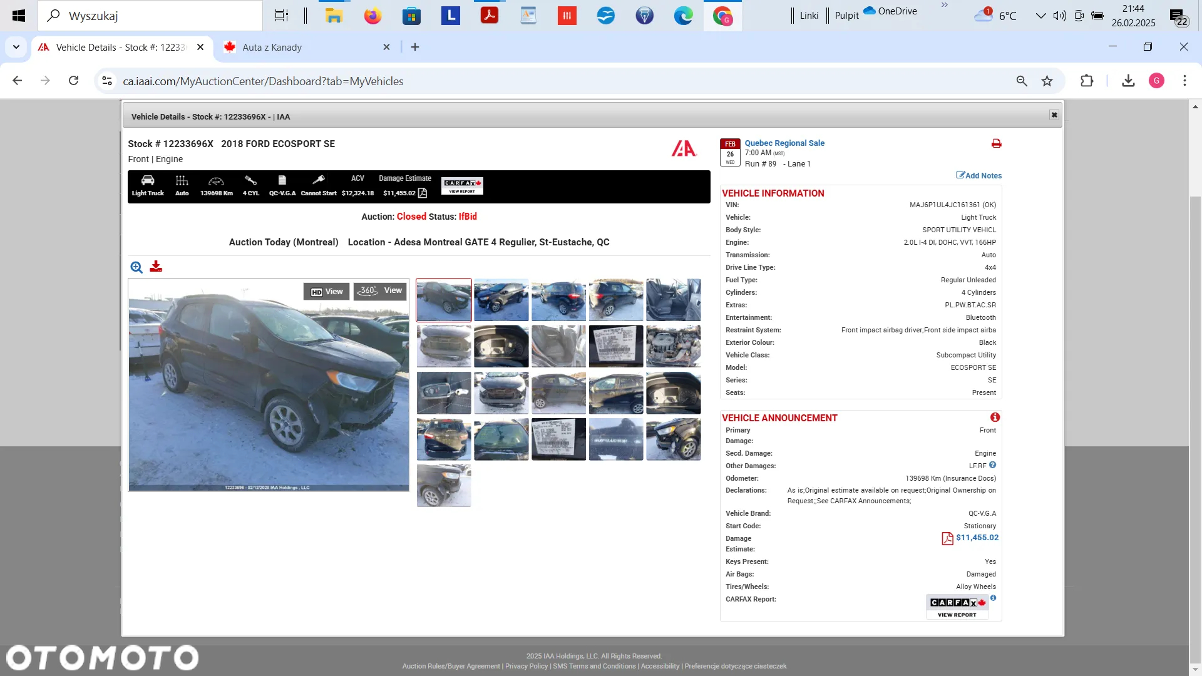The image size is (1202, 676).
Task: Open the Chrome profile avatar
Action: click(1156, 81)
